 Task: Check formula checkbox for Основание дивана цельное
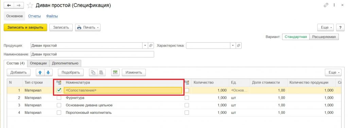59,105
